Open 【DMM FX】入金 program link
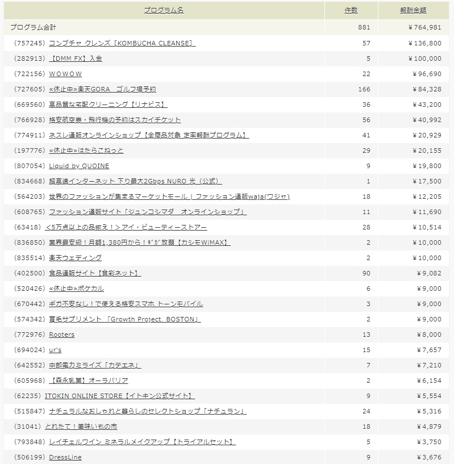The image size is (454, 464). point(76,58)
